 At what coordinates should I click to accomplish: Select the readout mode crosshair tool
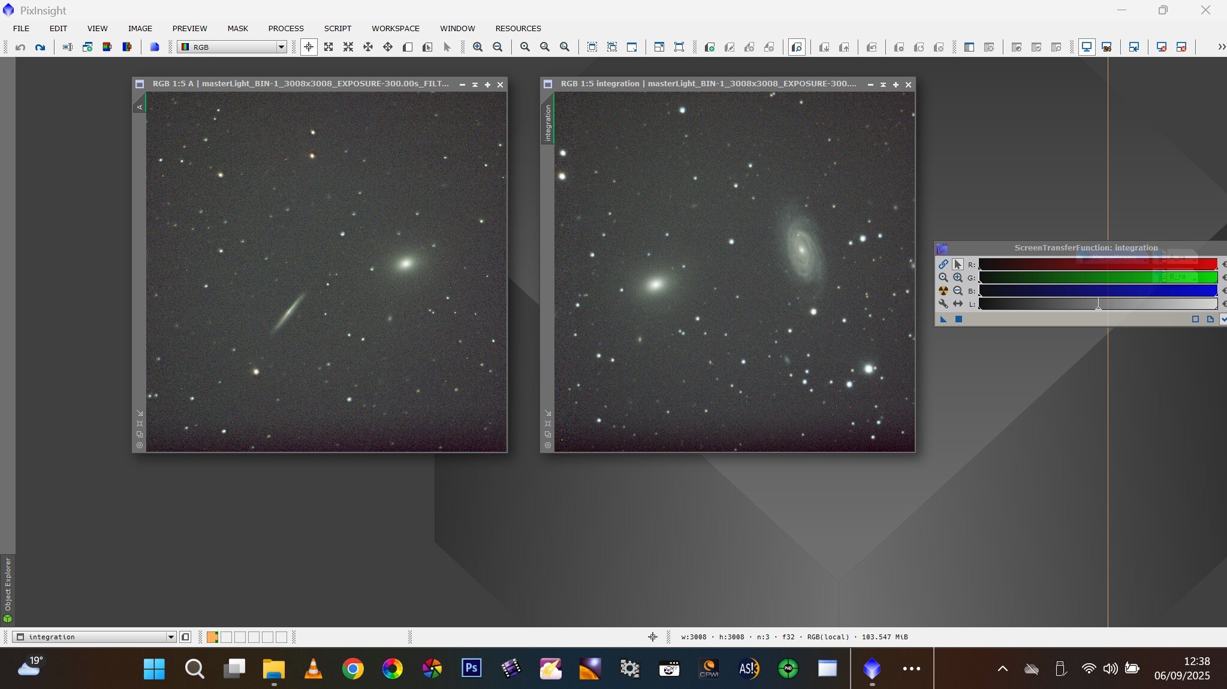[309, 47]
